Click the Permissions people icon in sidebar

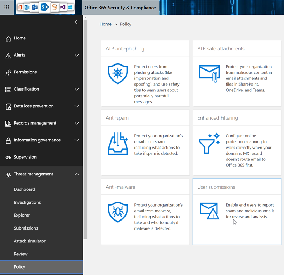coord(8,72)
